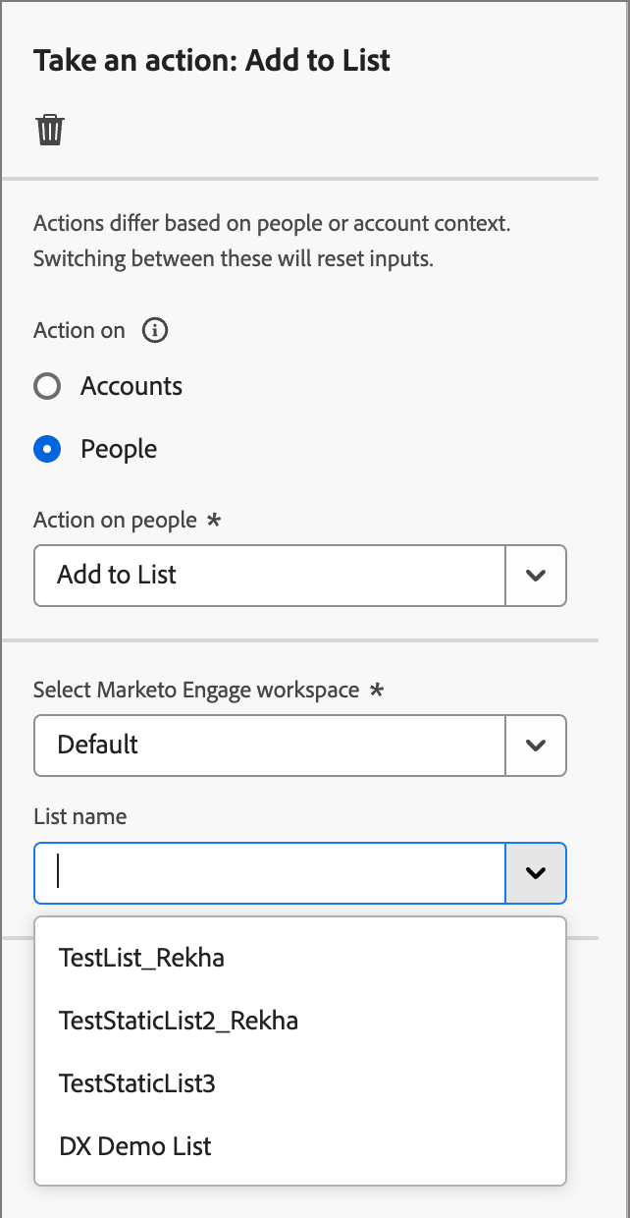This screenshot has width=630, height=1218.
Task: Click the Select Marketo Engage workspace label
Action: click(196, 690)
